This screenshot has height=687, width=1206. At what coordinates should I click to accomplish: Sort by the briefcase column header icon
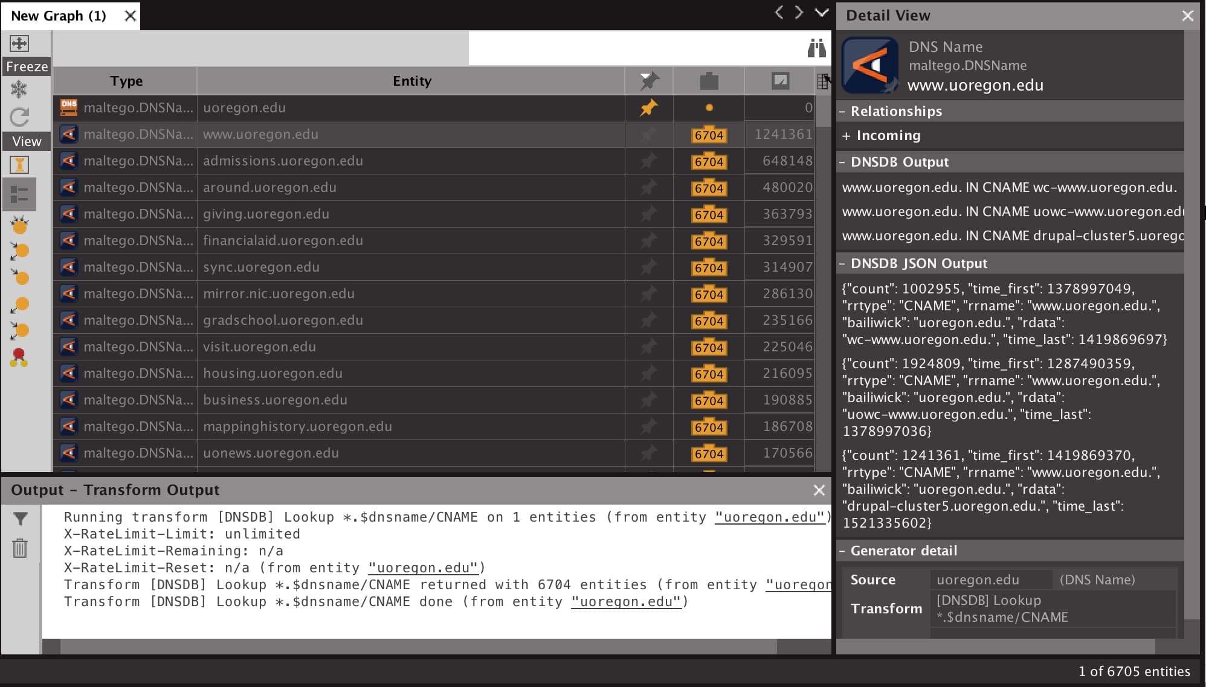709,81
